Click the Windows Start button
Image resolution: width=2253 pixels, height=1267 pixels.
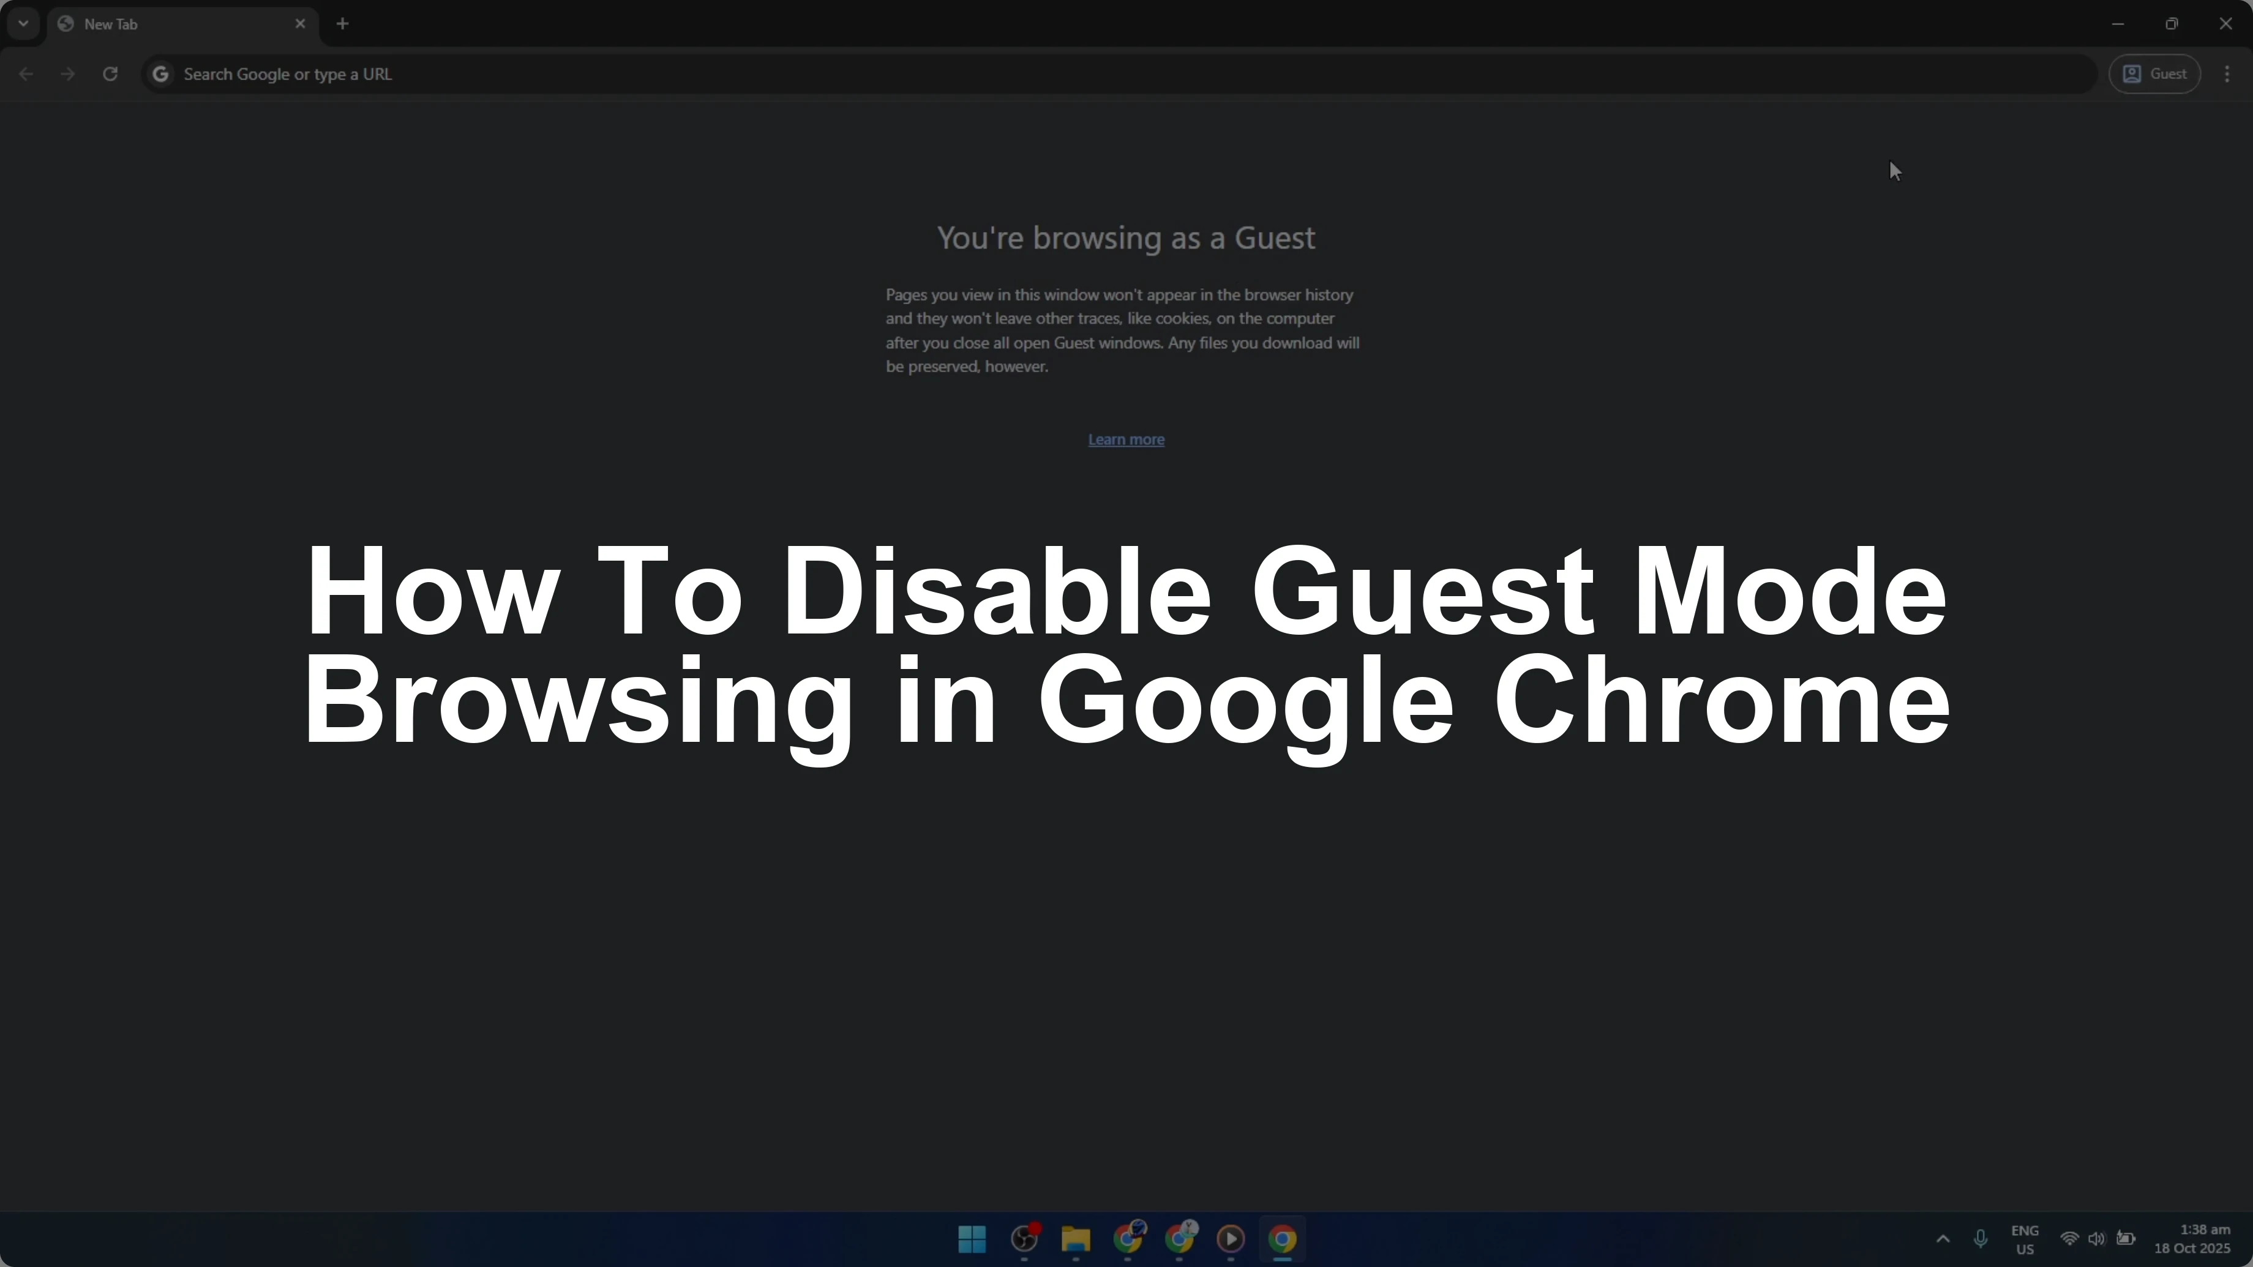(x=972, y=1239)
